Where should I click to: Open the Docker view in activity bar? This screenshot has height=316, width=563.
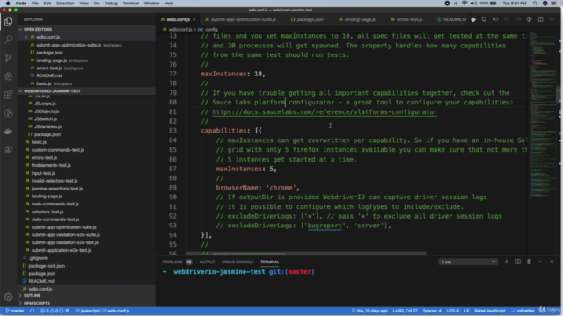pos(8,131)
